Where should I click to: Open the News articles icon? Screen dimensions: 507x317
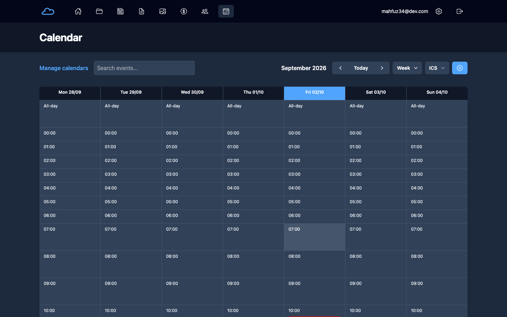click(x=120, y=11)
